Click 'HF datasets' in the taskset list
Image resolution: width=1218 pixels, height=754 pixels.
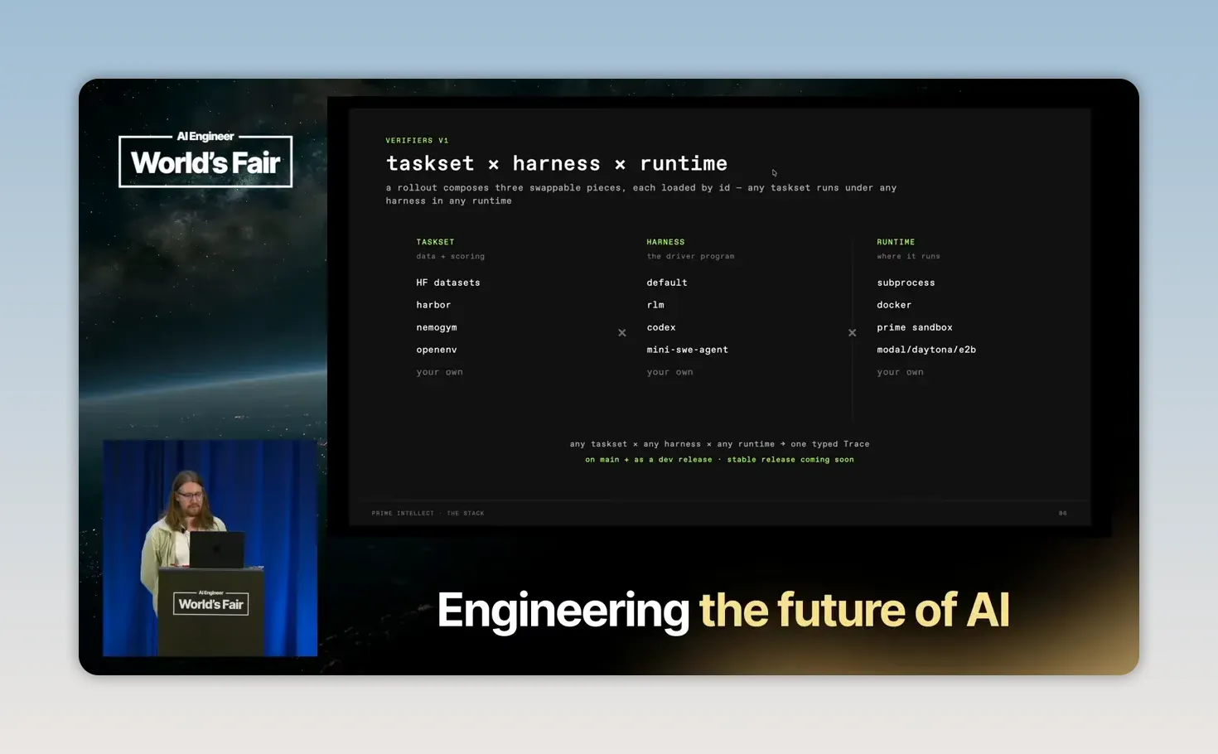[x=448, y=283]
